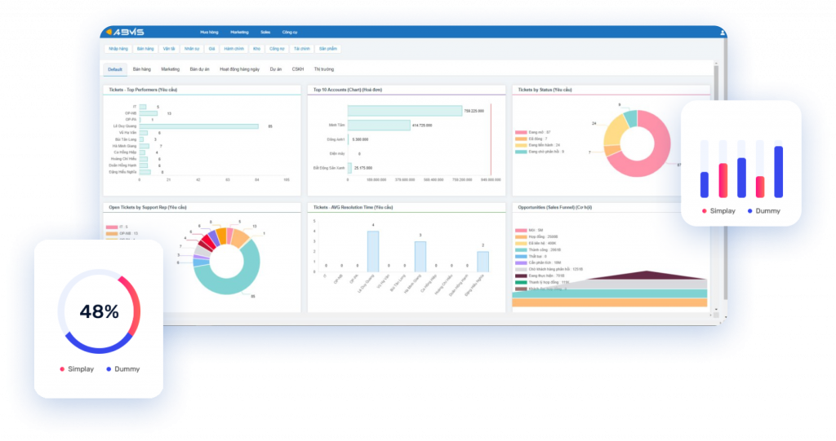
Task: Switch to the Bán dự án tab
Action: (199, 69)
